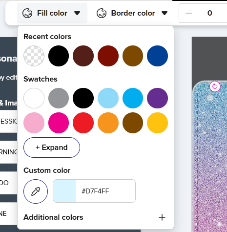The height and width of the screenshot is (232, 227).
Task: Click the border width value field
Action: click(x=210, y=13)
